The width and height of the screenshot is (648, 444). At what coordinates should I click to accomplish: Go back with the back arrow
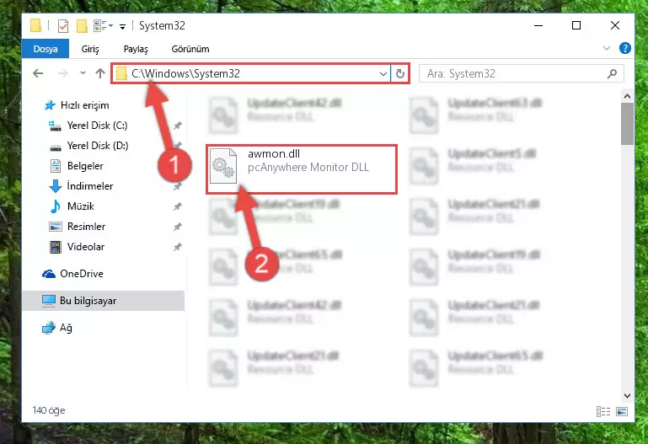click(x=38, y=73)
